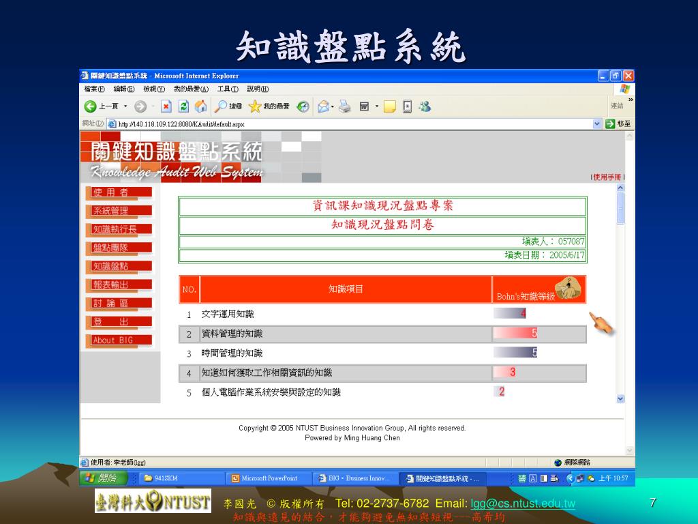Click the 知識項目 column header
Image resolution: width=698 pixels, height=524 pixels.
pyautogui.click(x=346, y=289)
